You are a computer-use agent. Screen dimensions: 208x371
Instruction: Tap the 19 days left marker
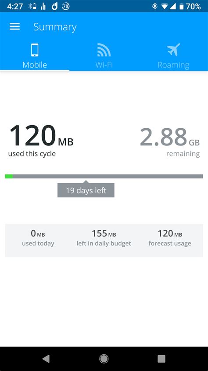[86, 190]
